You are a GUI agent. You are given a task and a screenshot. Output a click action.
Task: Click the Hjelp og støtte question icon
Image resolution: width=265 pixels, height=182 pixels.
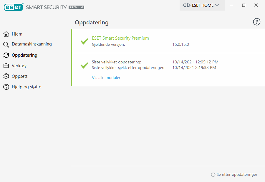click(6, 87)
